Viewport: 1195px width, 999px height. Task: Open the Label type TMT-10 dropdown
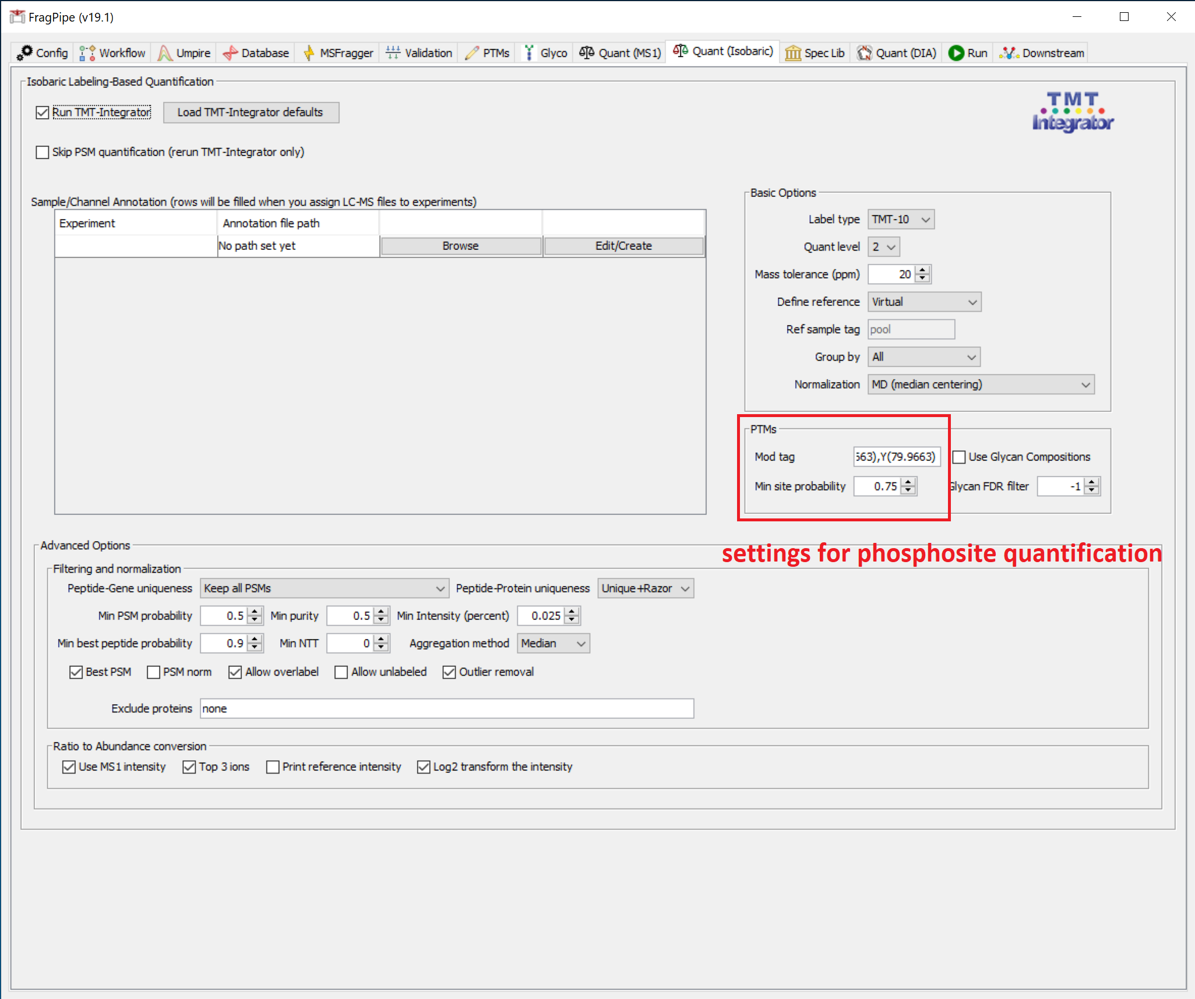coord(901,220)
